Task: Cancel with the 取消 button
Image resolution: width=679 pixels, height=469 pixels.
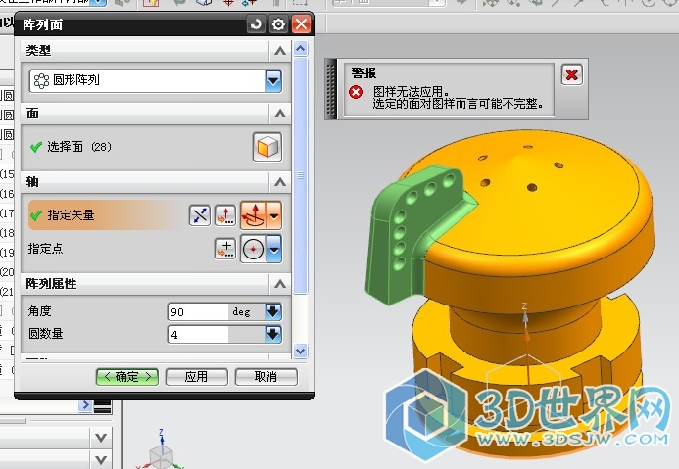Action: tap(266, 376)
